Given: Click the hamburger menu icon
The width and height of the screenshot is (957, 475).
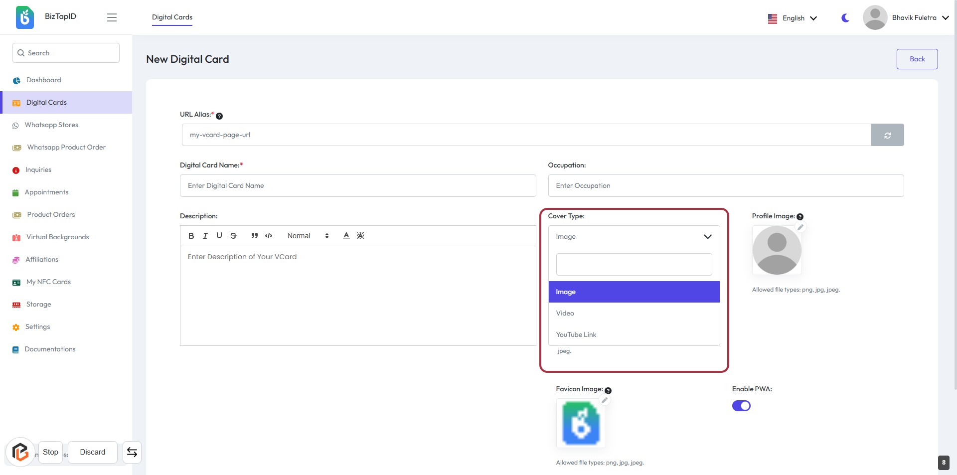Looking at the screenshot, I should [x=112, y=17].
